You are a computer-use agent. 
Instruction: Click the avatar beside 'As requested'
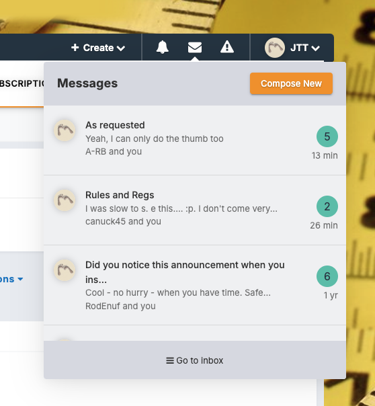(65, 130)
